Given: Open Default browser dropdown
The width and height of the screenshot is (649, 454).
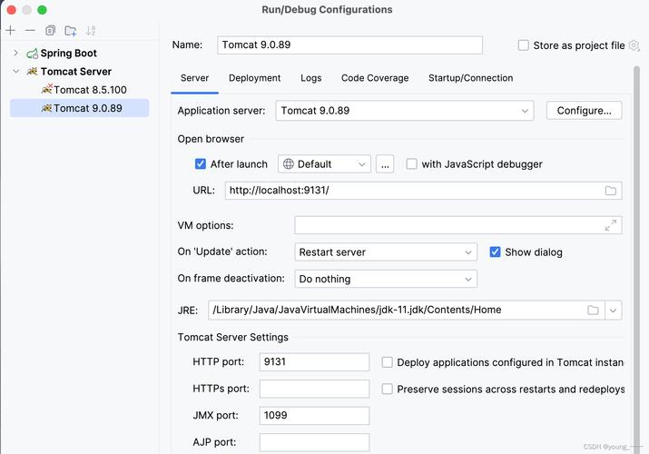Looking at the screenshot, I should pos(324,163).
